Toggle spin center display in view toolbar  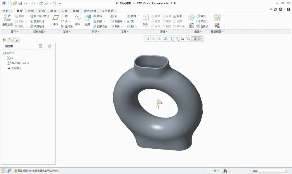200,39
